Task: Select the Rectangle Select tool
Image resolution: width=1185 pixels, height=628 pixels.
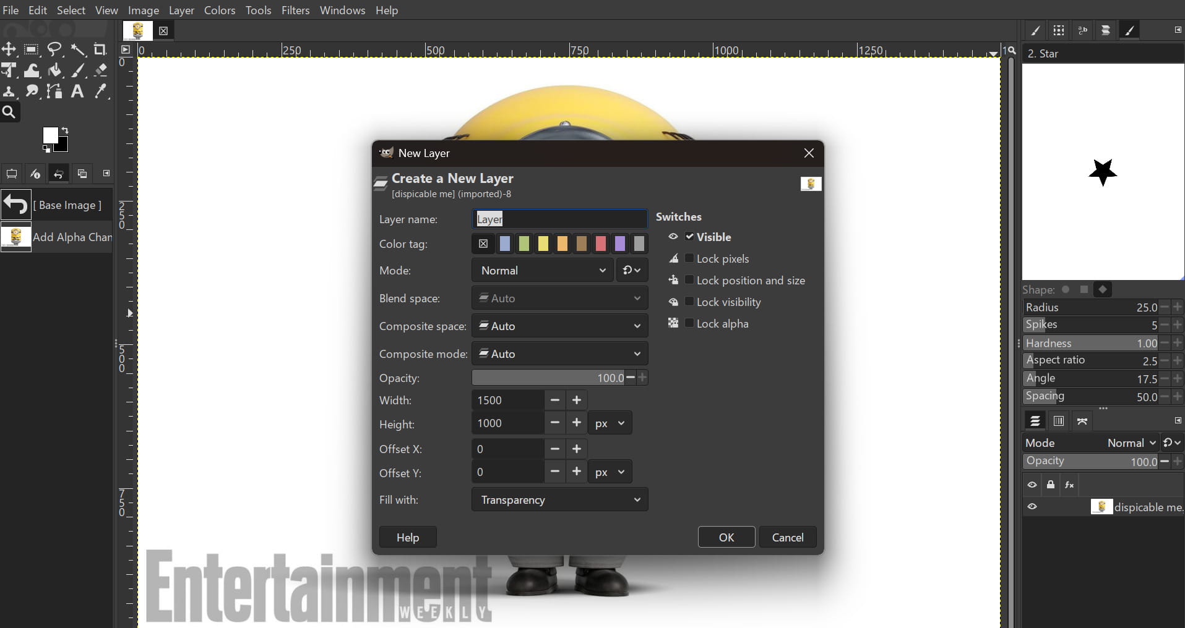Action: coord(32,49)
